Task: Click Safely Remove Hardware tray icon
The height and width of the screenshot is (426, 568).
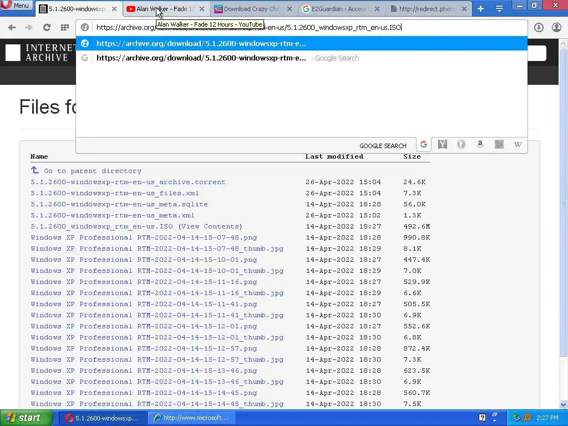Action: [x=516, y=418]
